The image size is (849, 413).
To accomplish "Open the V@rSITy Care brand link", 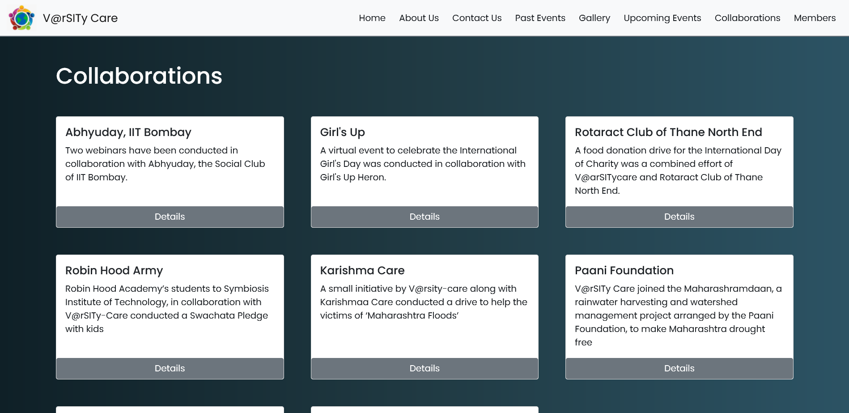I will pos(80,18).
